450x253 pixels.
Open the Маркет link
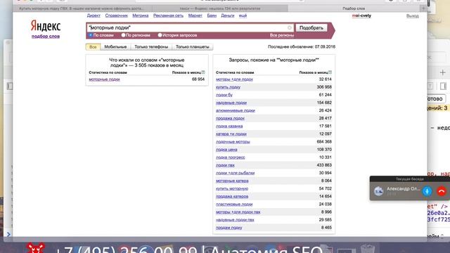pos(195,15)
